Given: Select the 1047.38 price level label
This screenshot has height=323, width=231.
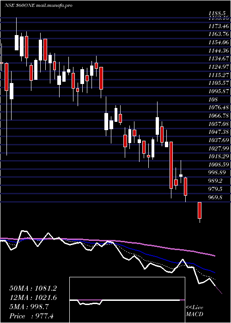Looking at the screenshot, I should [x=219, y=132].
